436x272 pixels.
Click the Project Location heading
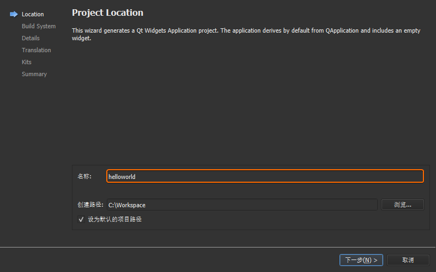point(107,13)
